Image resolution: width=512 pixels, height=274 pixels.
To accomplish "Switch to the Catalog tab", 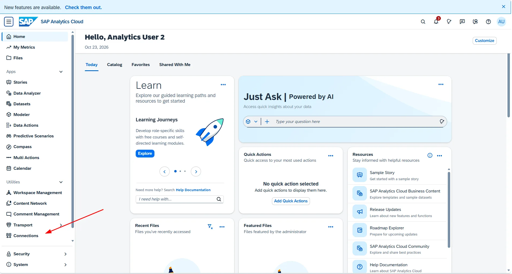I will [x=115, y=65].
